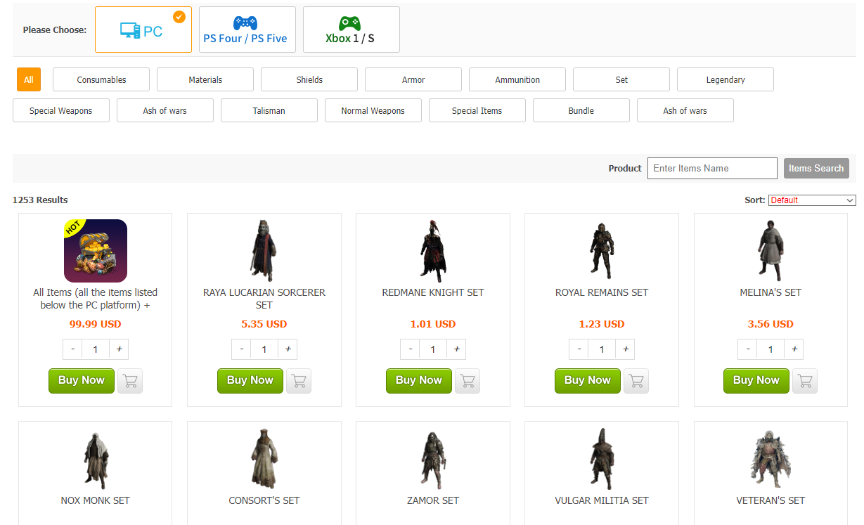Open Vulgar Militia Set image

602,459
